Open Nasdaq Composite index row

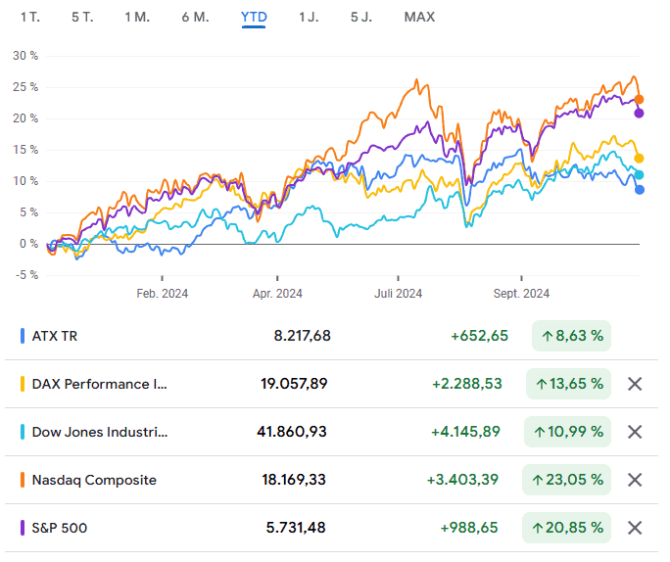pyautogui.click(x=94, y=480)
